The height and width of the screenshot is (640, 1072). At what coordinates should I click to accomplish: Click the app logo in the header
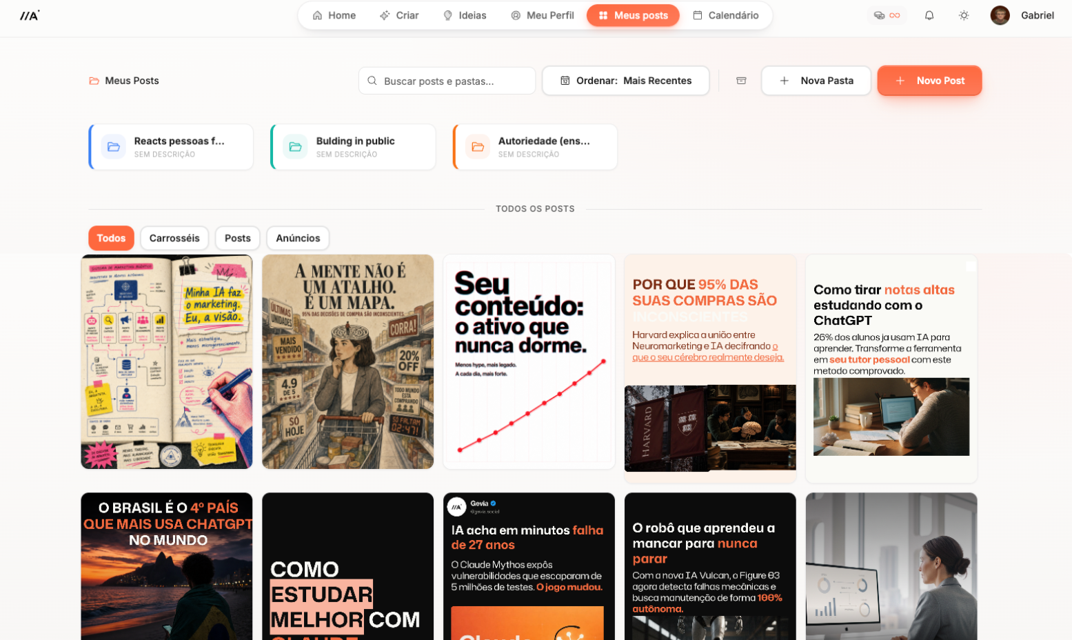(x=30, y=15)
